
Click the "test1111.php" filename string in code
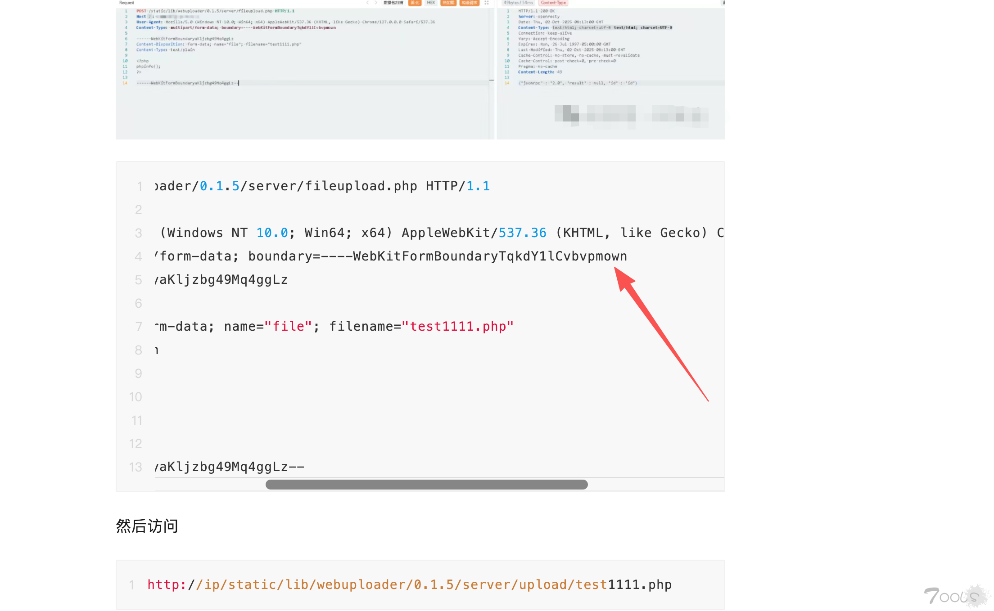(x=457, y=326)
